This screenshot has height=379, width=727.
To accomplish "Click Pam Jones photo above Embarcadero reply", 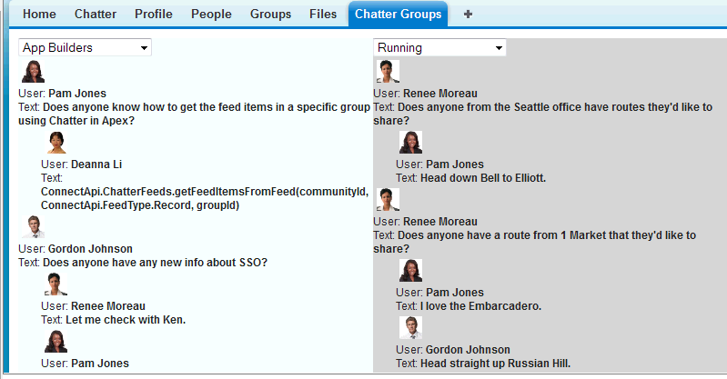I will pyautogui.click(x=410, y=271).
